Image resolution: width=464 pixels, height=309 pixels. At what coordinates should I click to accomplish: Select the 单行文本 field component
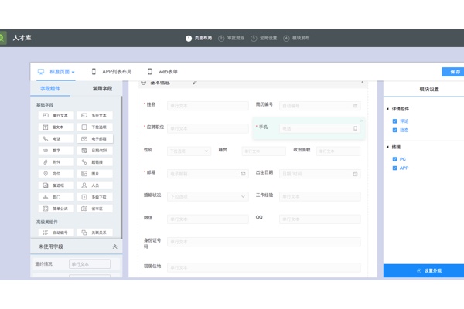[x=56, y=116]
